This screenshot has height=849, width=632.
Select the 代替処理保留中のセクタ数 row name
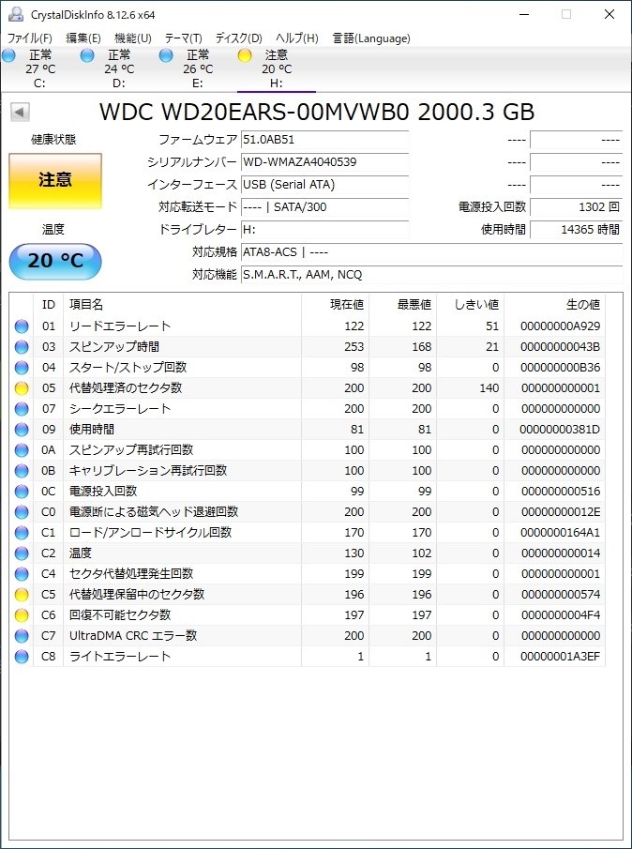pyautogui.click(x=137, y=595)
